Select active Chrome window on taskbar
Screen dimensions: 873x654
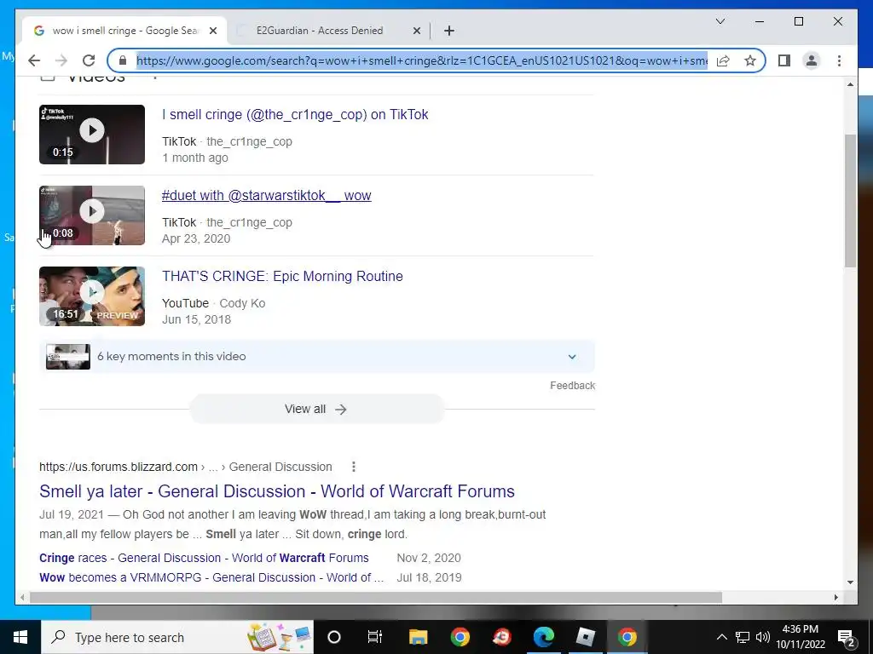click(x=627, y=637)
